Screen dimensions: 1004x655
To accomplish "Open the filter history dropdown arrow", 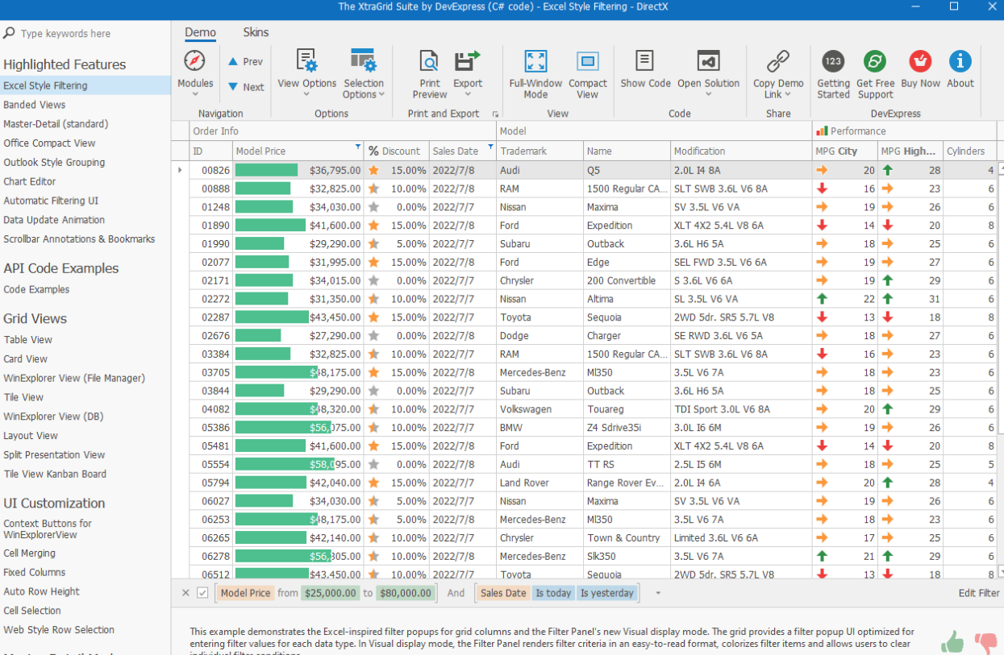I will pos(658,593).
